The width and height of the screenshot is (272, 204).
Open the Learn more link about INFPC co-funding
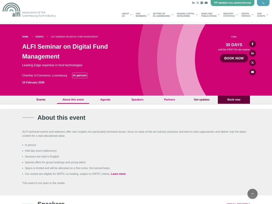coord(118,174)
